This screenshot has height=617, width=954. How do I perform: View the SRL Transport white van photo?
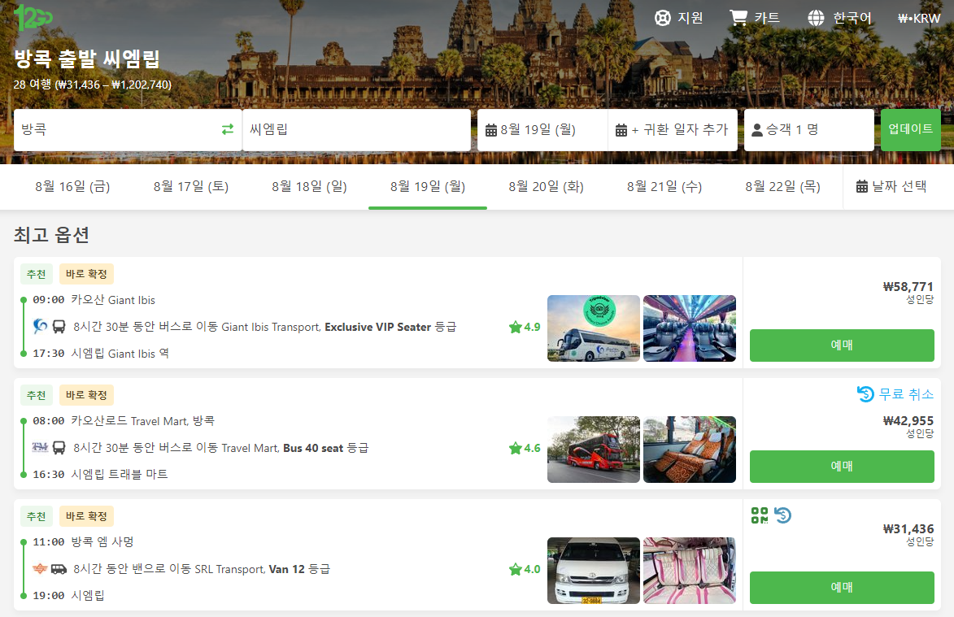click(x=594, y=570)
